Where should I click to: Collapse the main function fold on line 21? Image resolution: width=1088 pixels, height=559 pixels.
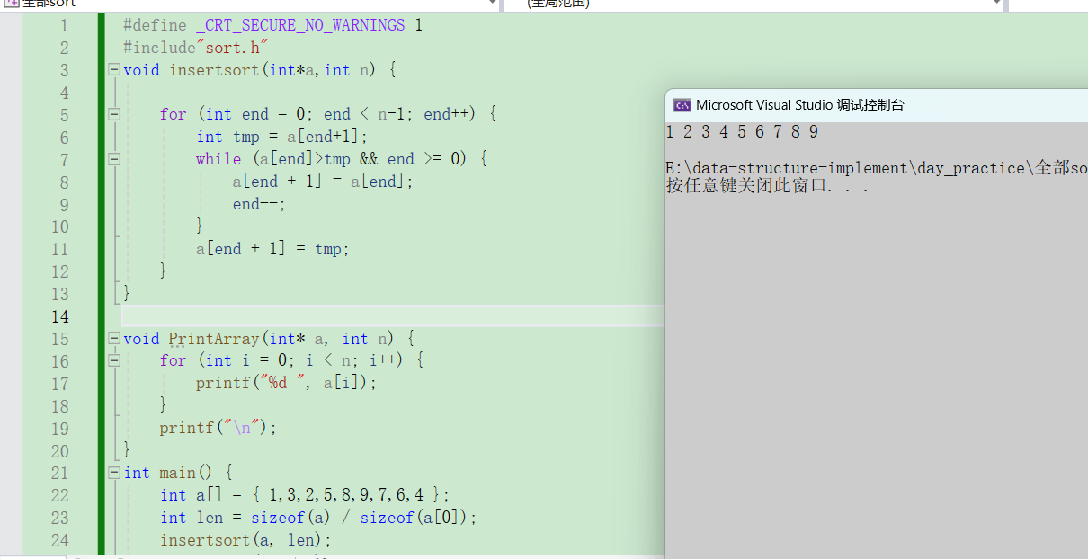click(x=113, y=473)
